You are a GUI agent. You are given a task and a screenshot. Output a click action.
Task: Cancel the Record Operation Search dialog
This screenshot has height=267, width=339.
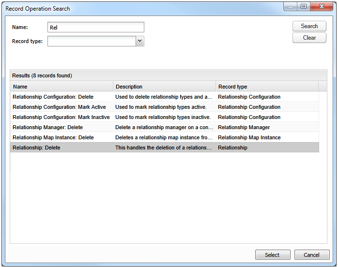pyautogui.click(x=312, y=255)
